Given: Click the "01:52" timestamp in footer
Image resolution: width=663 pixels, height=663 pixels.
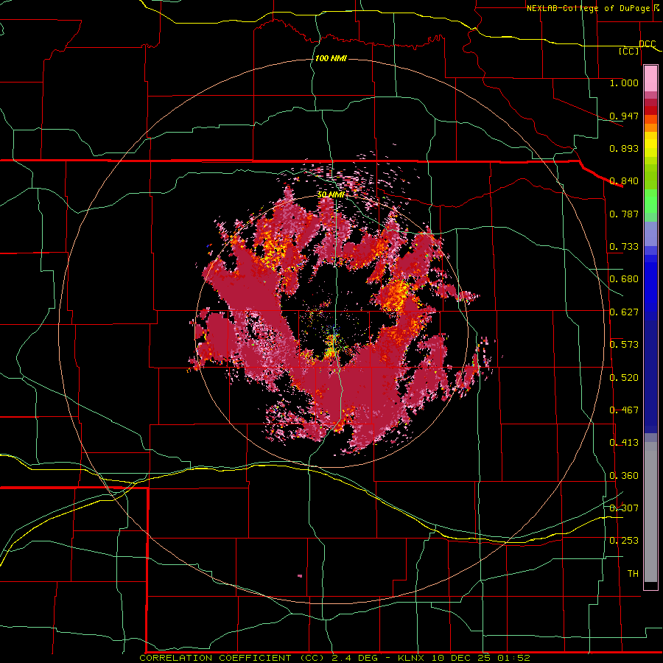Looking at the screenshot, I should point(513,658).
